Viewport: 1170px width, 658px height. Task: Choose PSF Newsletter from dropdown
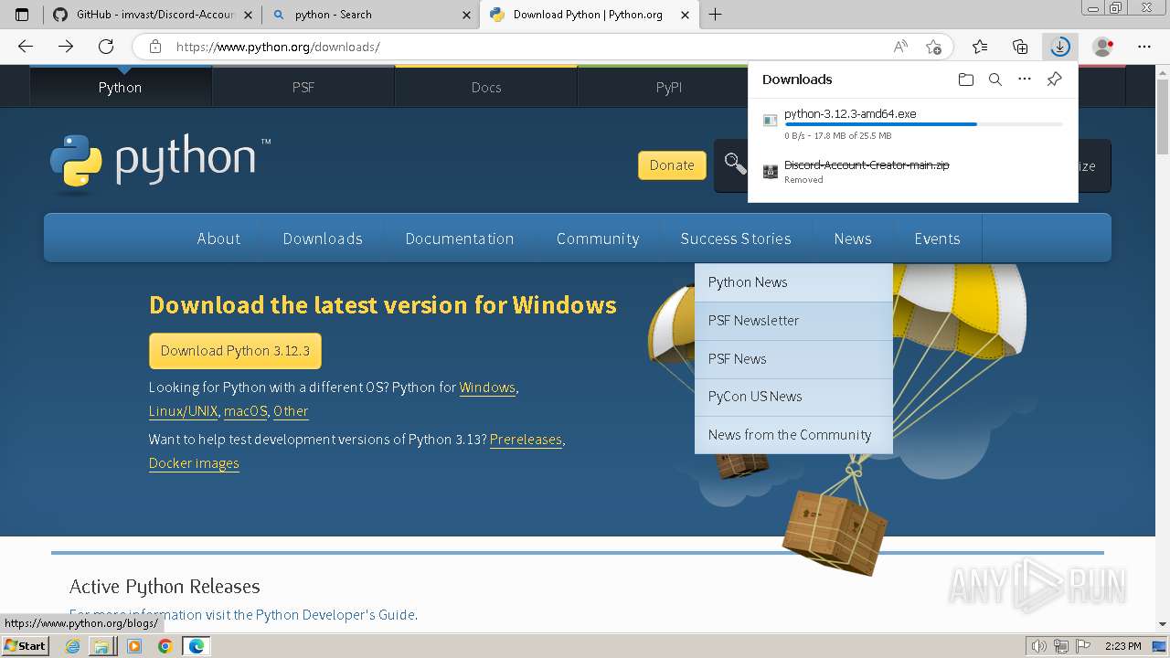[793, 321]
